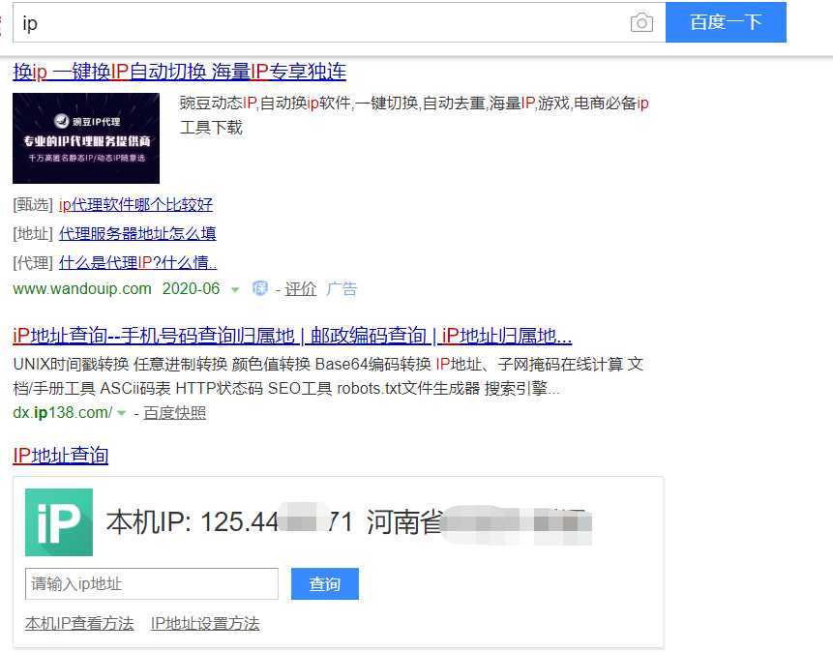
Task: Click the dx.ip138.com/ green URL
Action: tap(62, 412)
